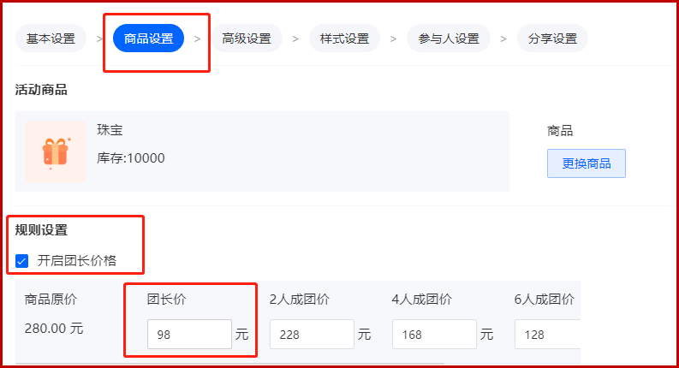Viewport: 679px width, 368px height.
Task: Click the gift box product icon
Action: (56, 151)
